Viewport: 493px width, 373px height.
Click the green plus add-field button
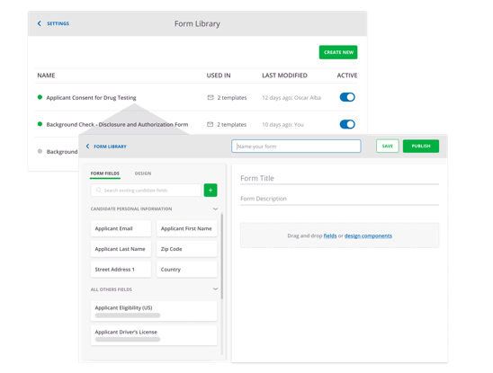211,191
